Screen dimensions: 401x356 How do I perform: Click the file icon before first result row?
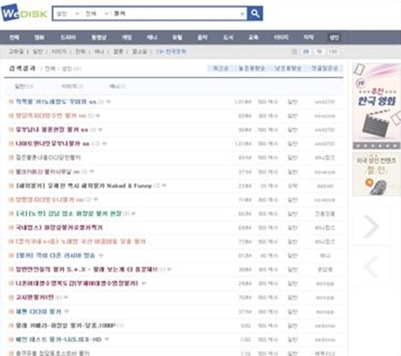click(x=11, y=102)
